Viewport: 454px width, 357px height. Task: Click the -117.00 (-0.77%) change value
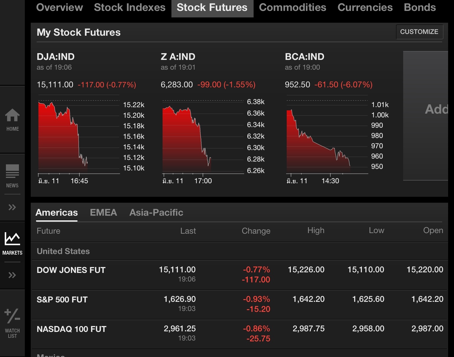click(107, 85)
